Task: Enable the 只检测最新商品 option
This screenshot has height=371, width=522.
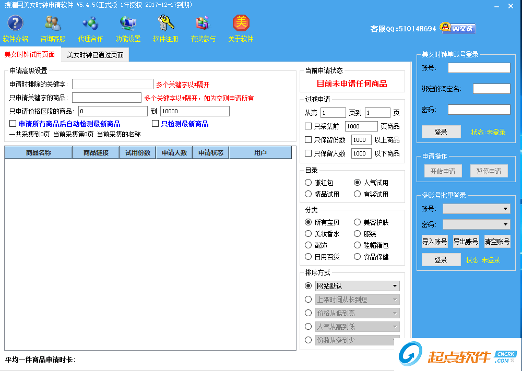Action: [155, 123]
